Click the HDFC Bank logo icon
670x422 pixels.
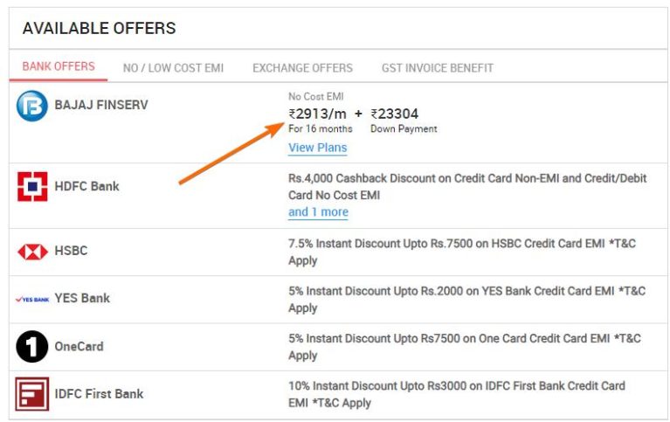point(32,187)
